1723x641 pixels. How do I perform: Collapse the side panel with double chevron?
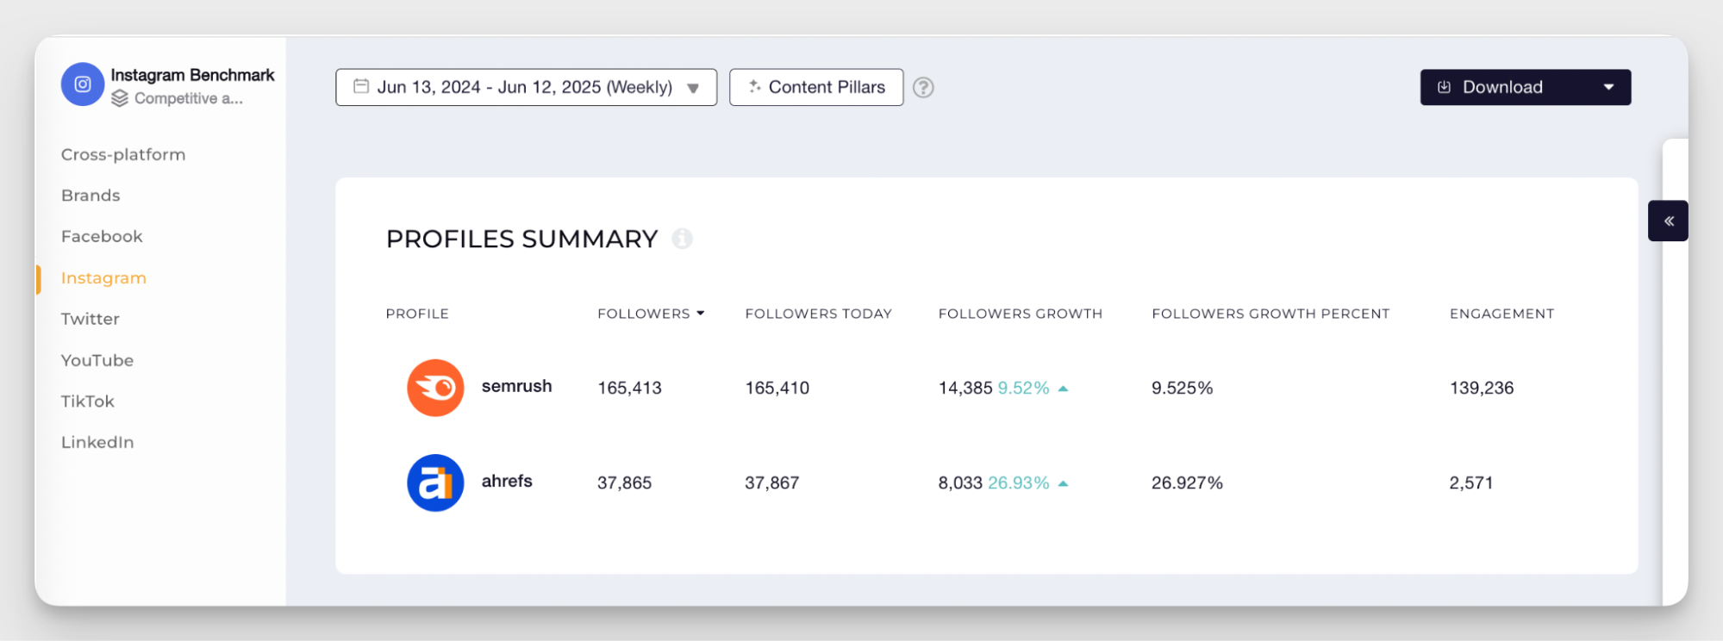tap(1669, 221)
